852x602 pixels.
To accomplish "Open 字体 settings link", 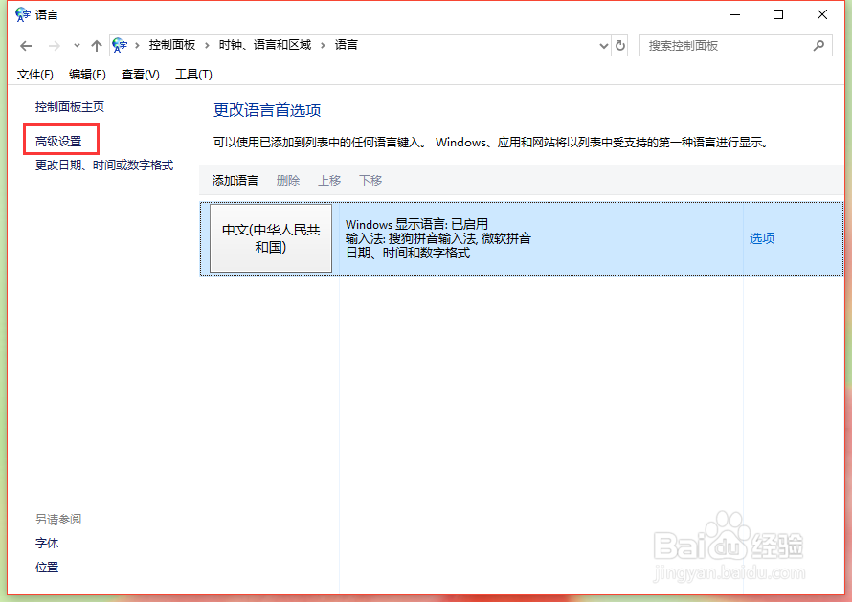I will point(48,543).
